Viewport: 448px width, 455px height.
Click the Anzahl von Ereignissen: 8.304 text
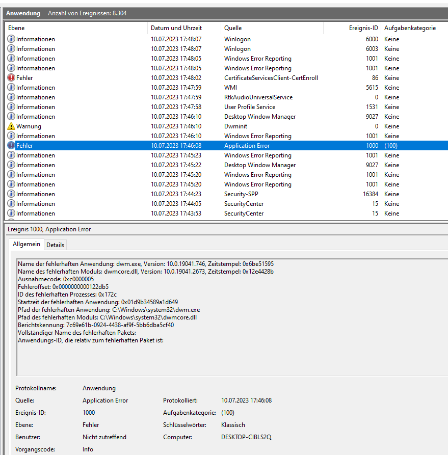click(87, 13)
